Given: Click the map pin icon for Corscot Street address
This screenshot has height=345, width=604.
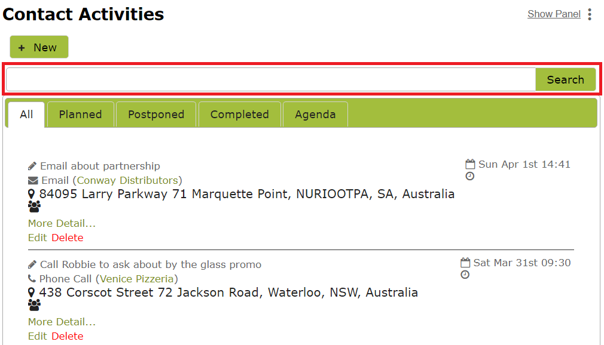Looking at the screenshot, I should click(32, 292).
